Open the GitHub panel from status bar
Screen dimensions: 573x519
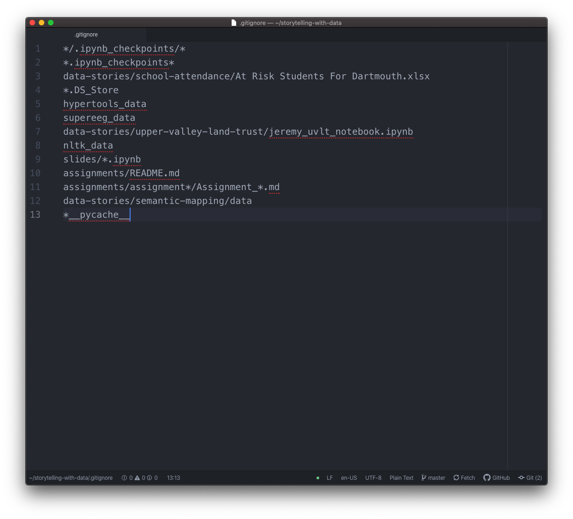[x=496, y=478]
